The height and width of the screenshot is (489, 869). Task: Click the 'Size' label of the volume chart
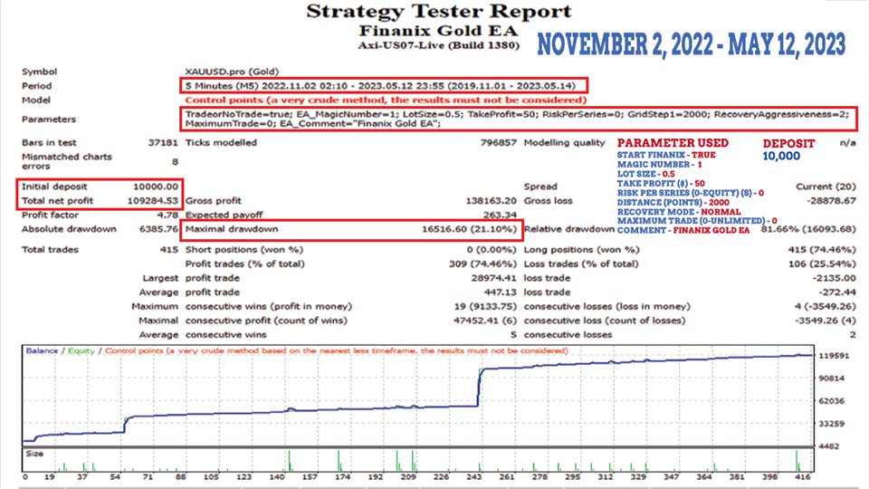33,454
